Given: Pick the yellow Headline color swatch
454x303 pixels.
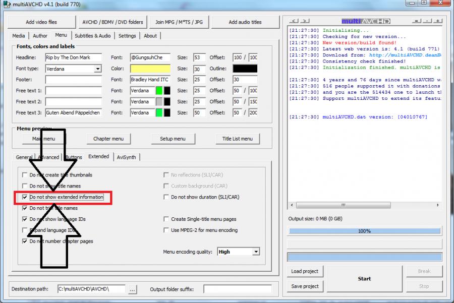Looking at the screenshot, I should tap(150, 69).
